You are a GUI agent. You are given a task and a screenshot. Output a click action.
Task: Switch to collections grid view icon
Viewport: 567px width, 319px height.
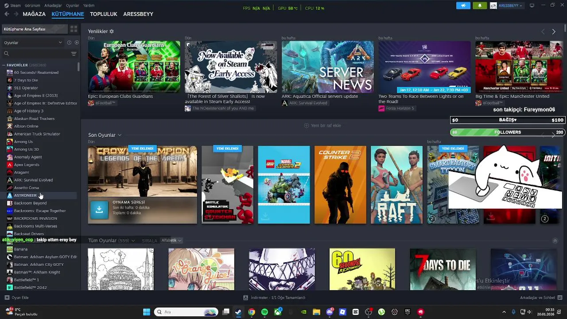pos(74,29)
